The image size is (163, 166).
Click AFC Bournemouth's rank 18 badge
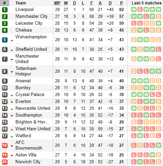tap(5, 145)
